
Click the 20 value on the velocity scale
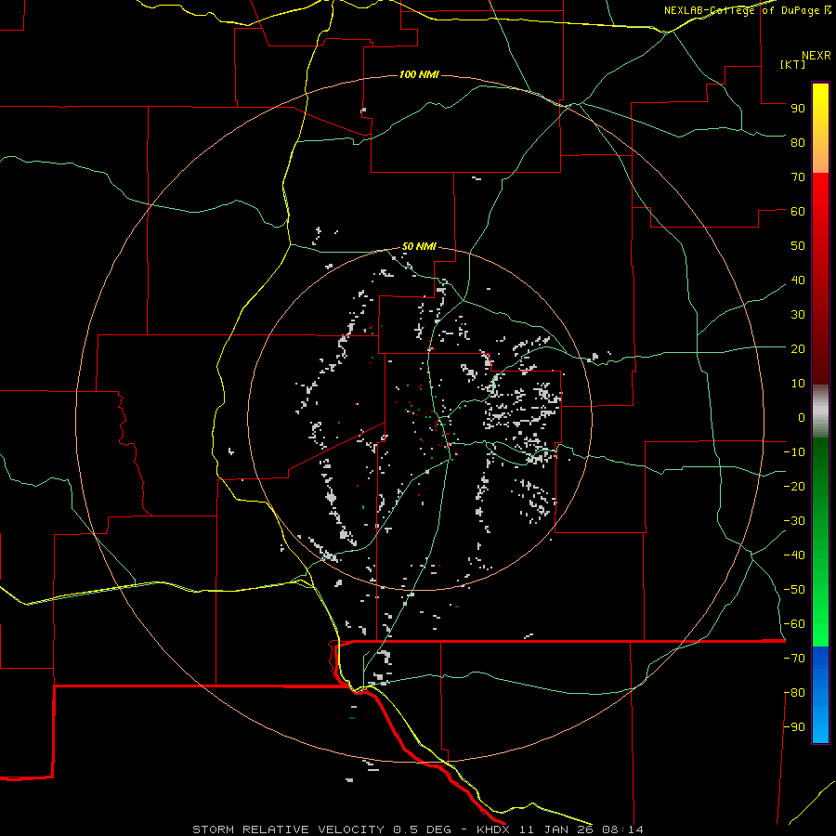(798, 348)
